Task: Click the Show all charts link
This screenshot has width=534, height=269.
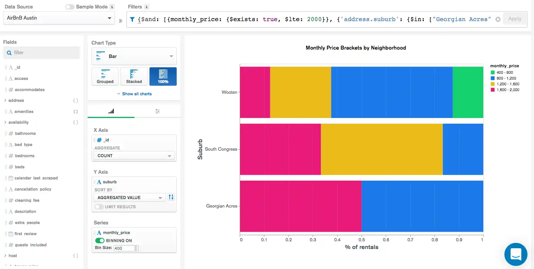Action: [134, 93]
